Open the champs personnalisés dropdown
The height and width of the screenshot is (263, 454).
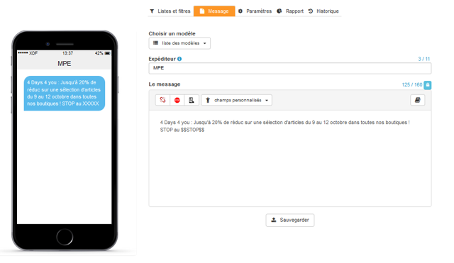(236, 100)
